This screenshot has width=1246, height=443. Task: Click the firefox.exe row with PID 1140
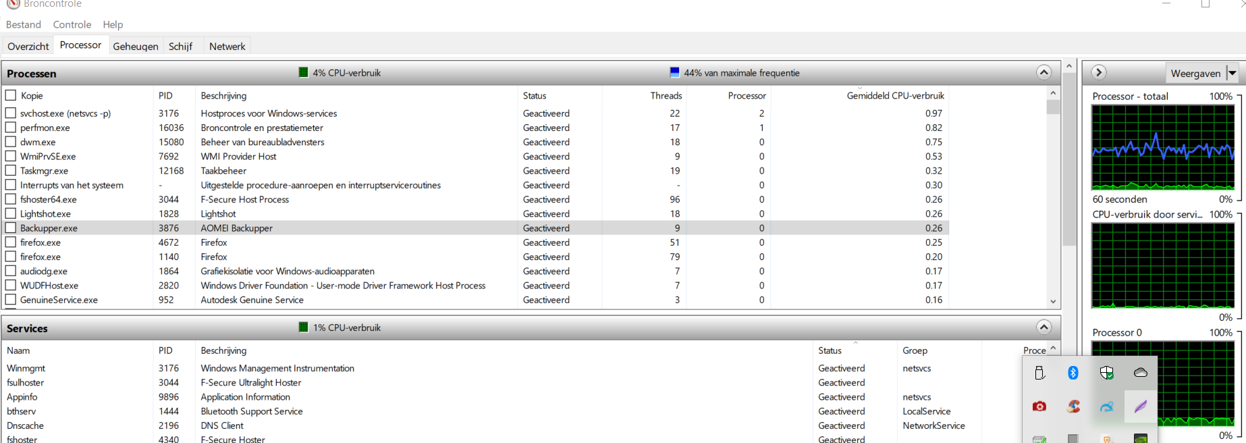click(x=476, y=257)
